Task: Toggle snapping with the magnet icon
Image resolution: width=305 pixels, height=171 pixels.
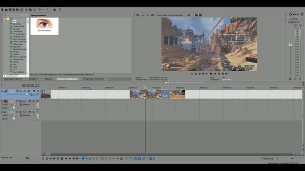Action: coord(135,159)
